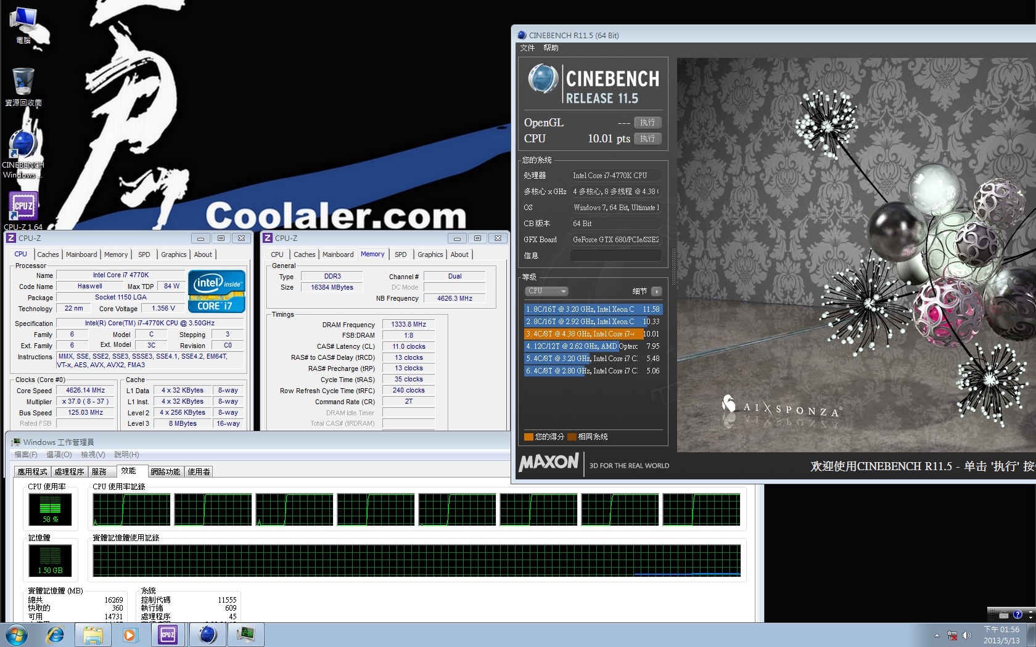Switch to Task Manager Users tab
Image resolution: width=1036 pixels, height=647 pixels.
[x=199, y=472]
